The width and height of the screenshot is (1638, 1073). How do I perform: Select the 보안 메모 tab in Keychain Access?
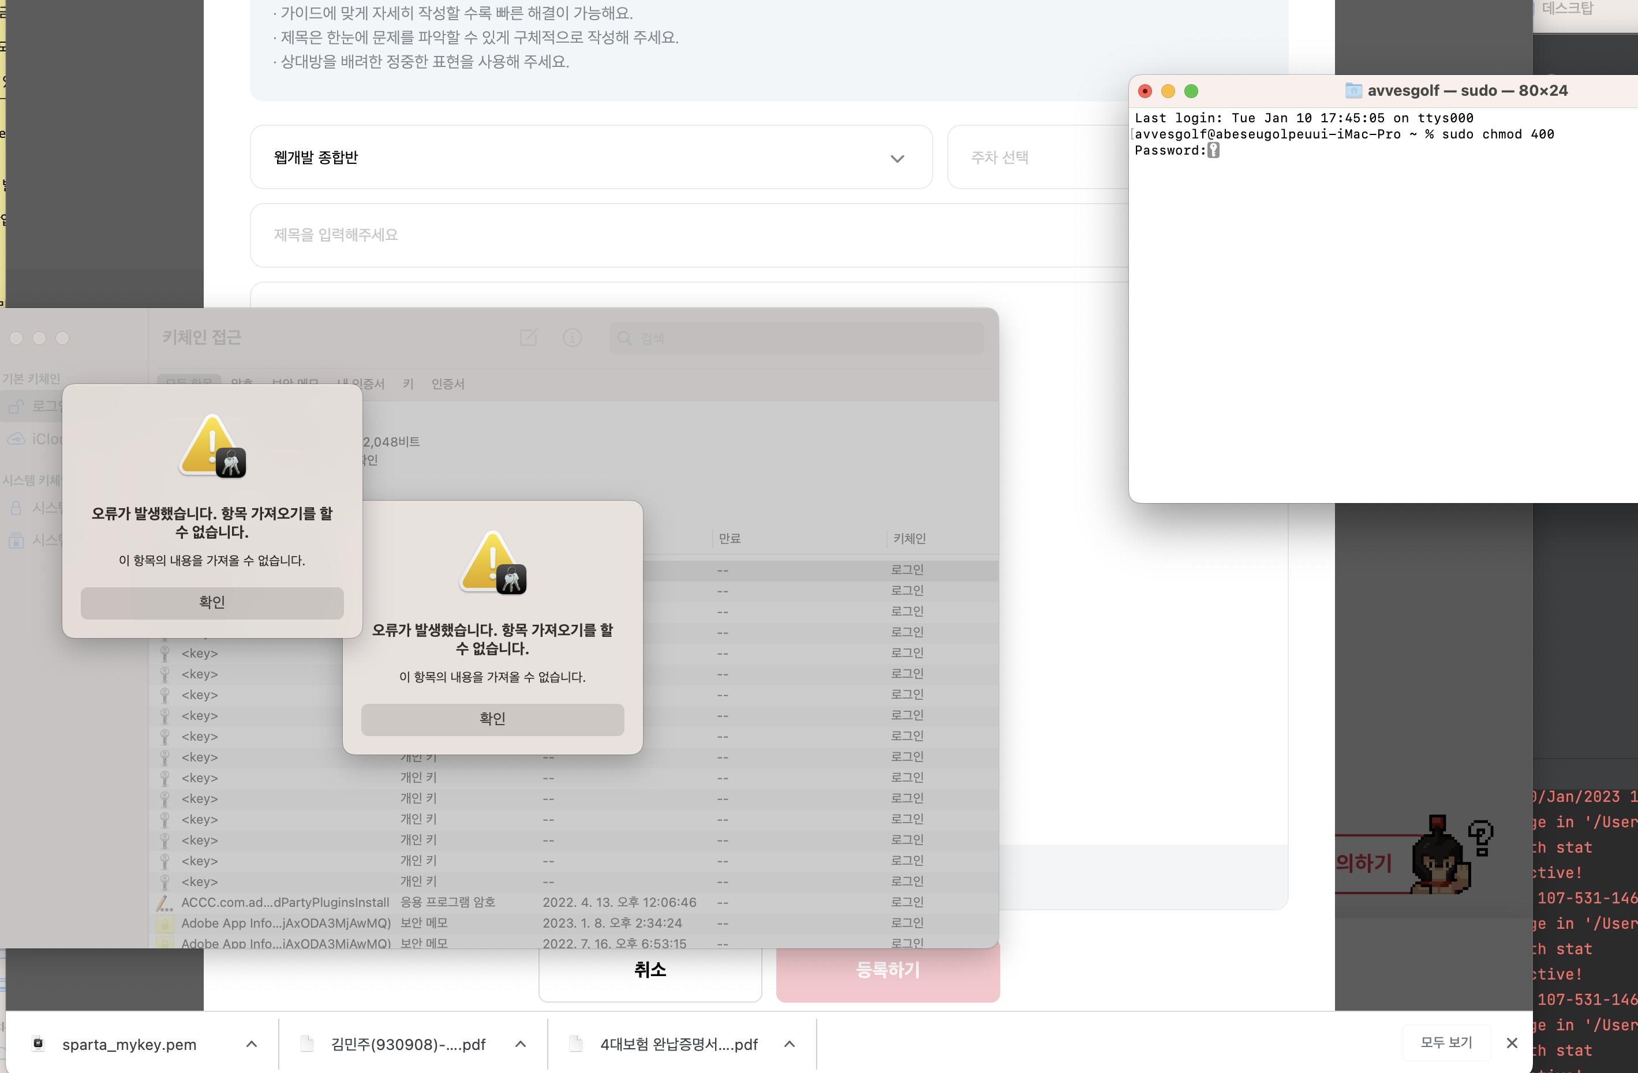point(296,384)
